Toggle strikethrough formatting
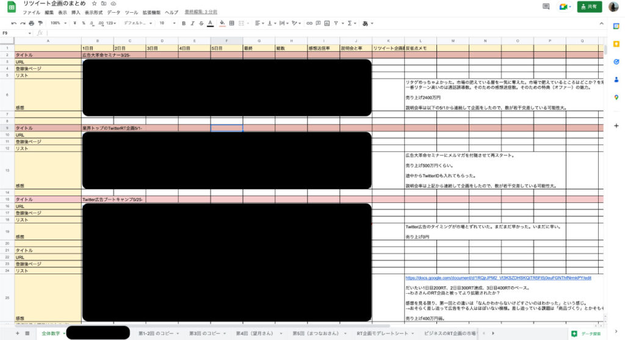The height and width of the screenshot is (340, 625). click(201, 23)
